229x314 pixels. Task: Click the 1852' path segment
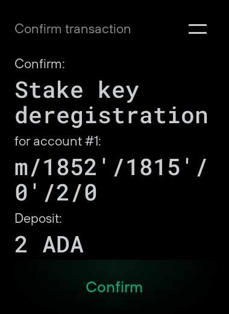click(77, 167)
